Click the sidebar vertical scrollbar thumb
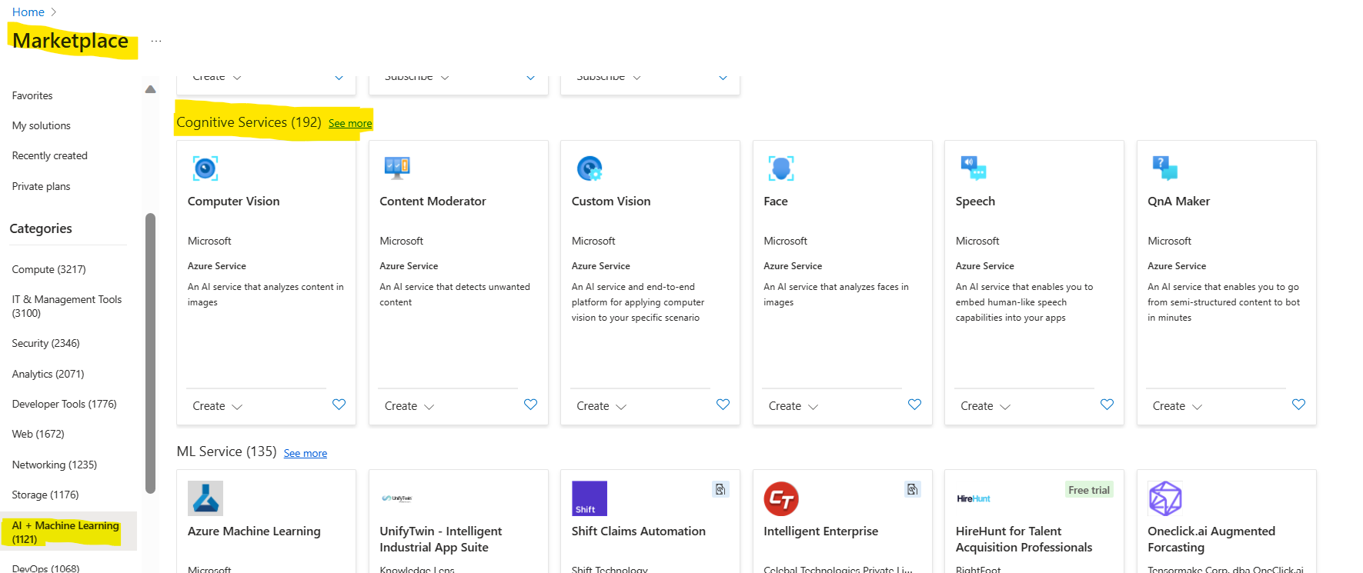This screenshot has height=573, width=1363. click(x=150, y=353)
